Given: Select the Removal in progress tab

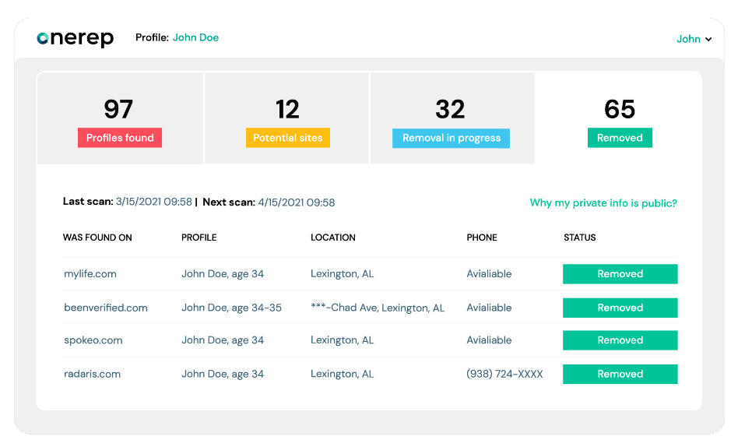Looking at the screenshot, I should click(x=452, y=118).
